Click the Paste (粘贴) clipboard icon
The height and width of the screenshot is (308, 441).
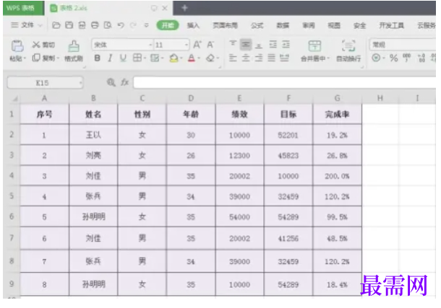(17, 46)
